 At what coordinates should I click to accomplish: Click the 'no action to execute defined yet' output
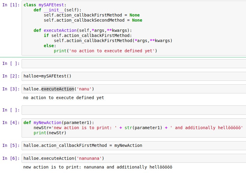(64, 98)
